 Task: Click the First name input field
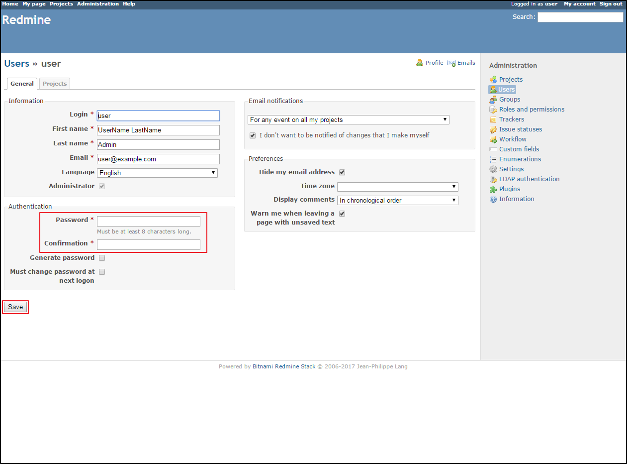(x=158, y=130)
